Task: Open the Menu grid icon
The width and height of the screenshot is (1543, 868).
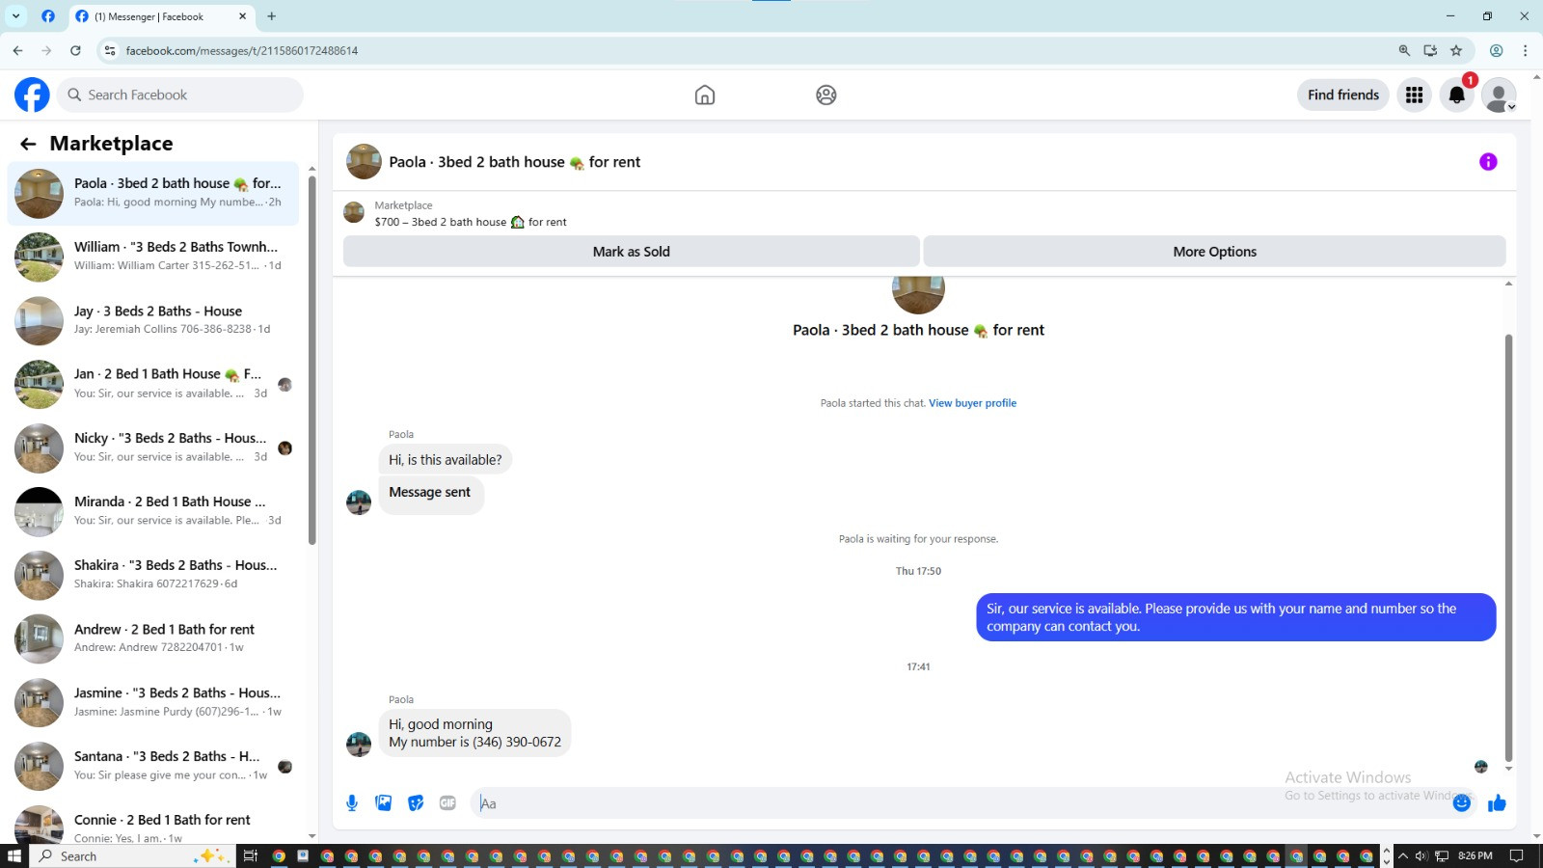Action: [x=1414, y=95]
